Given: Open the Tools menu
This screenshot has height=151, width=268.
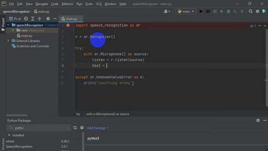Looking at the screenshot, I should pyautogui.click(x=89, y=4).
